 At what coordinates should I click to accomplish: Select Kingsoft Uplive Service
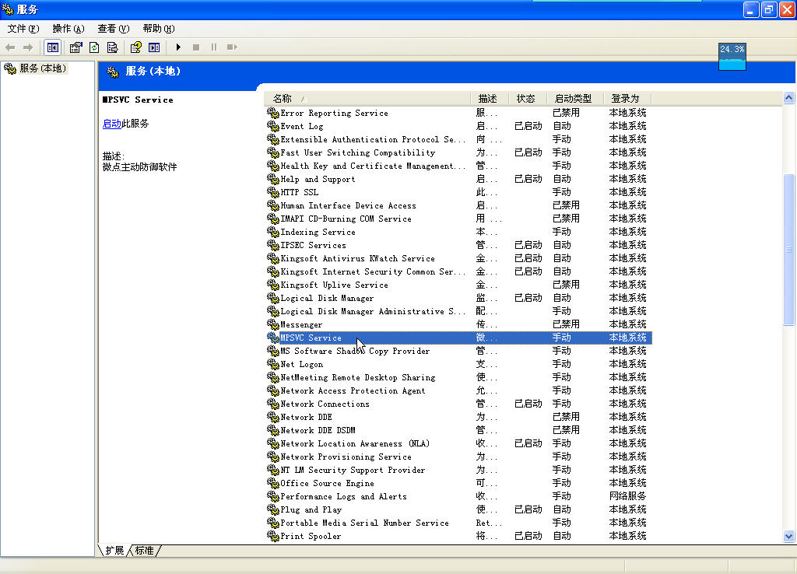(x=458, y=285)
